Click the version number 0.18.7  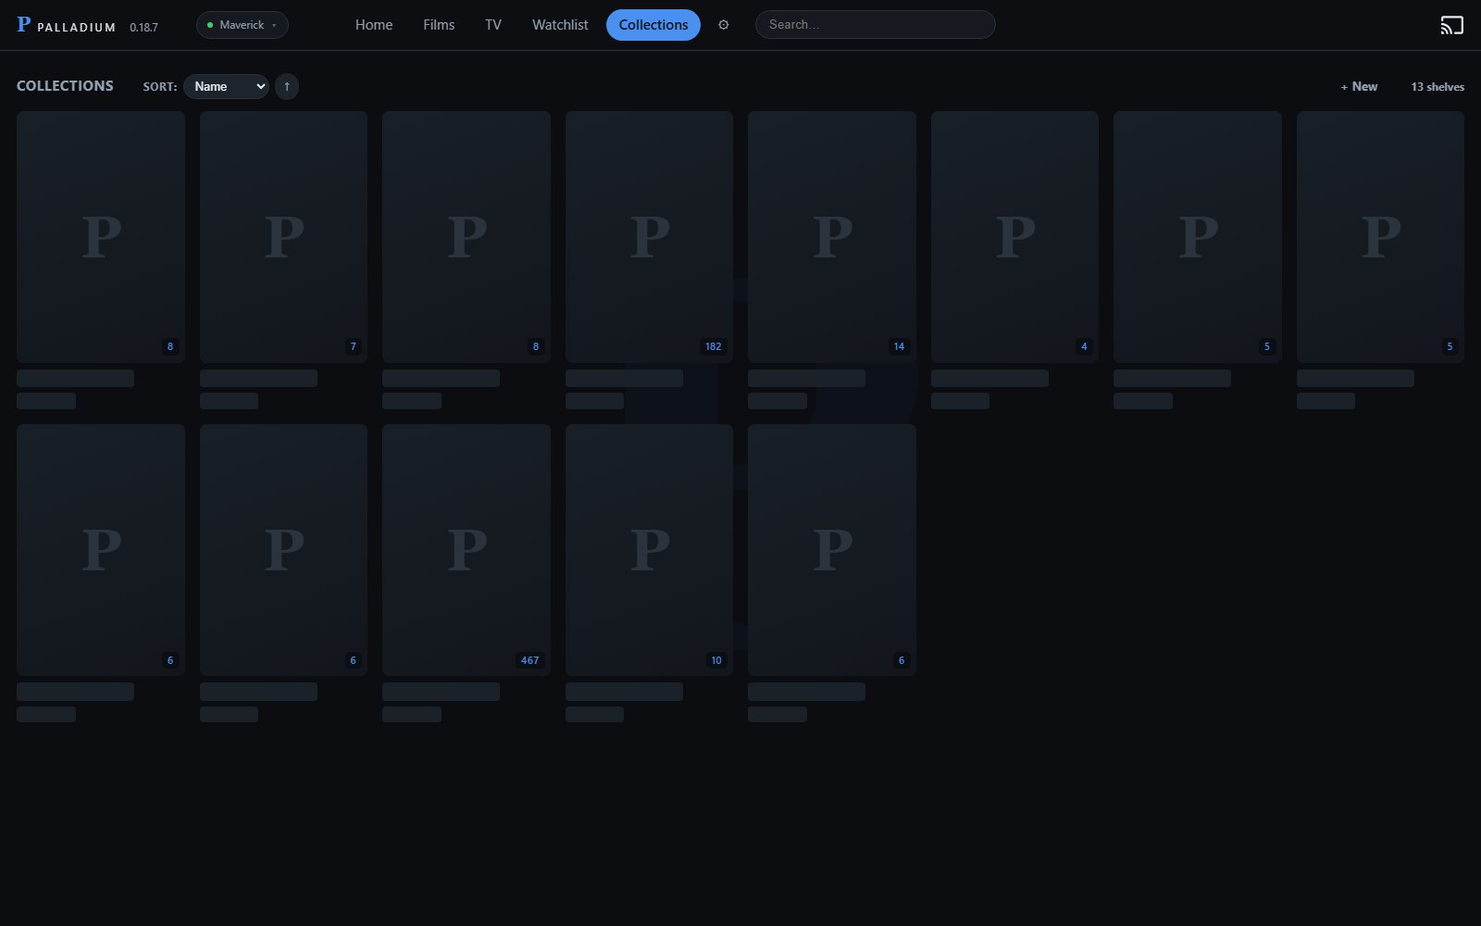[143, 27]
